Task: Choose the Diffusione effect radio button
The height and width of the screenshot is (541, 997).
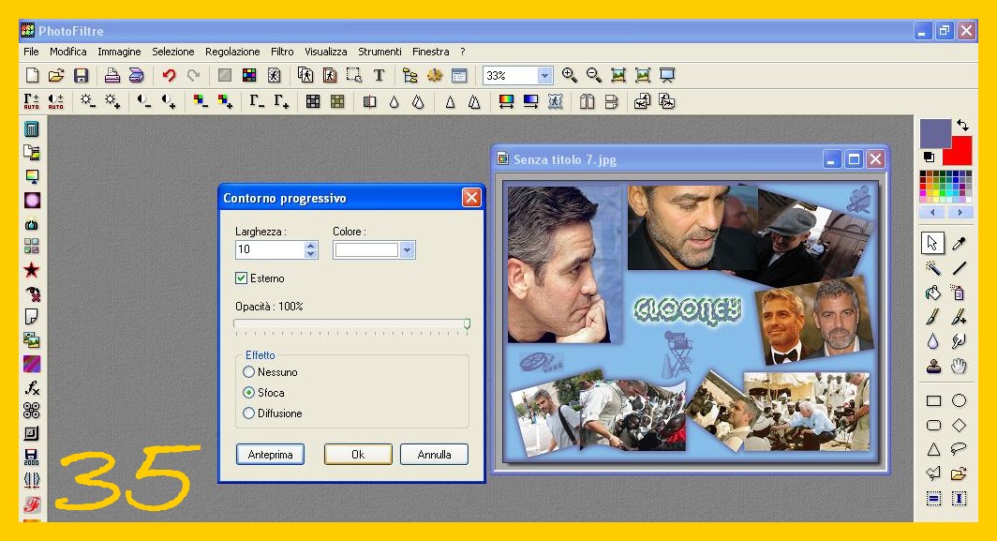Action: 249,413
